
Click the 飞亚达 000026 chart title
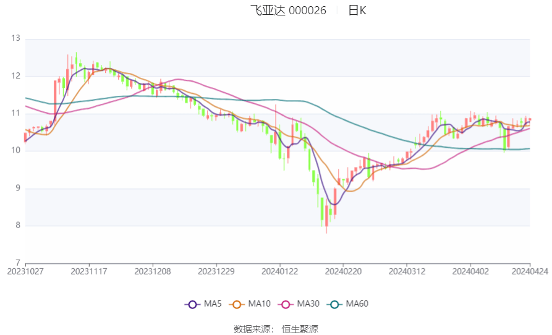point(288,11)
